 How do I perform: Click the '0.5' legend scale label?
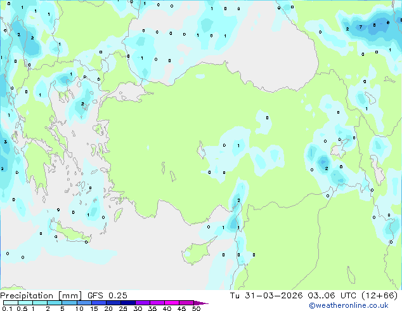[22, 308]
